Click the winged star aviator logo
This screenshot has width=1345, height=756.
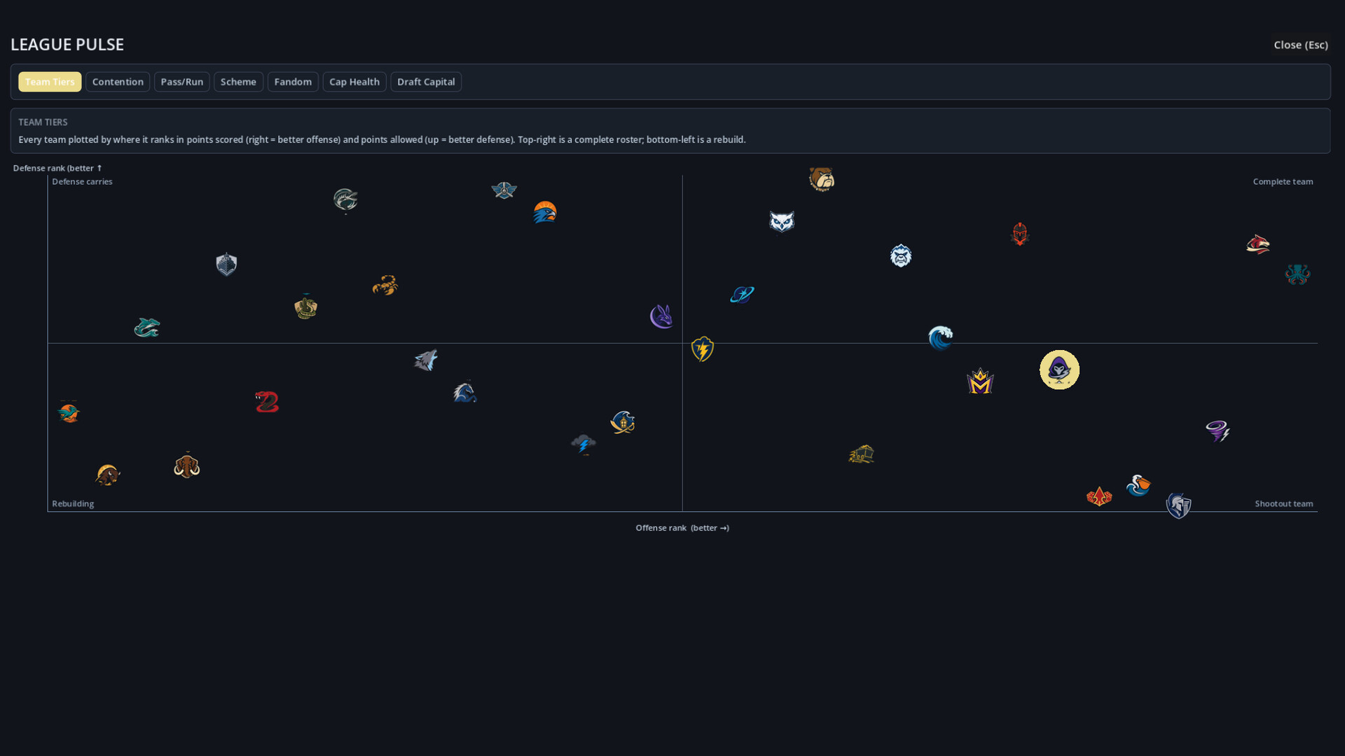click(x=504, y=190)
